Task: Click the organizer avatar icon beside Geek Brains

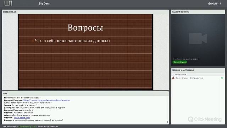Action: pyautogui.click(x=173, y=78)
